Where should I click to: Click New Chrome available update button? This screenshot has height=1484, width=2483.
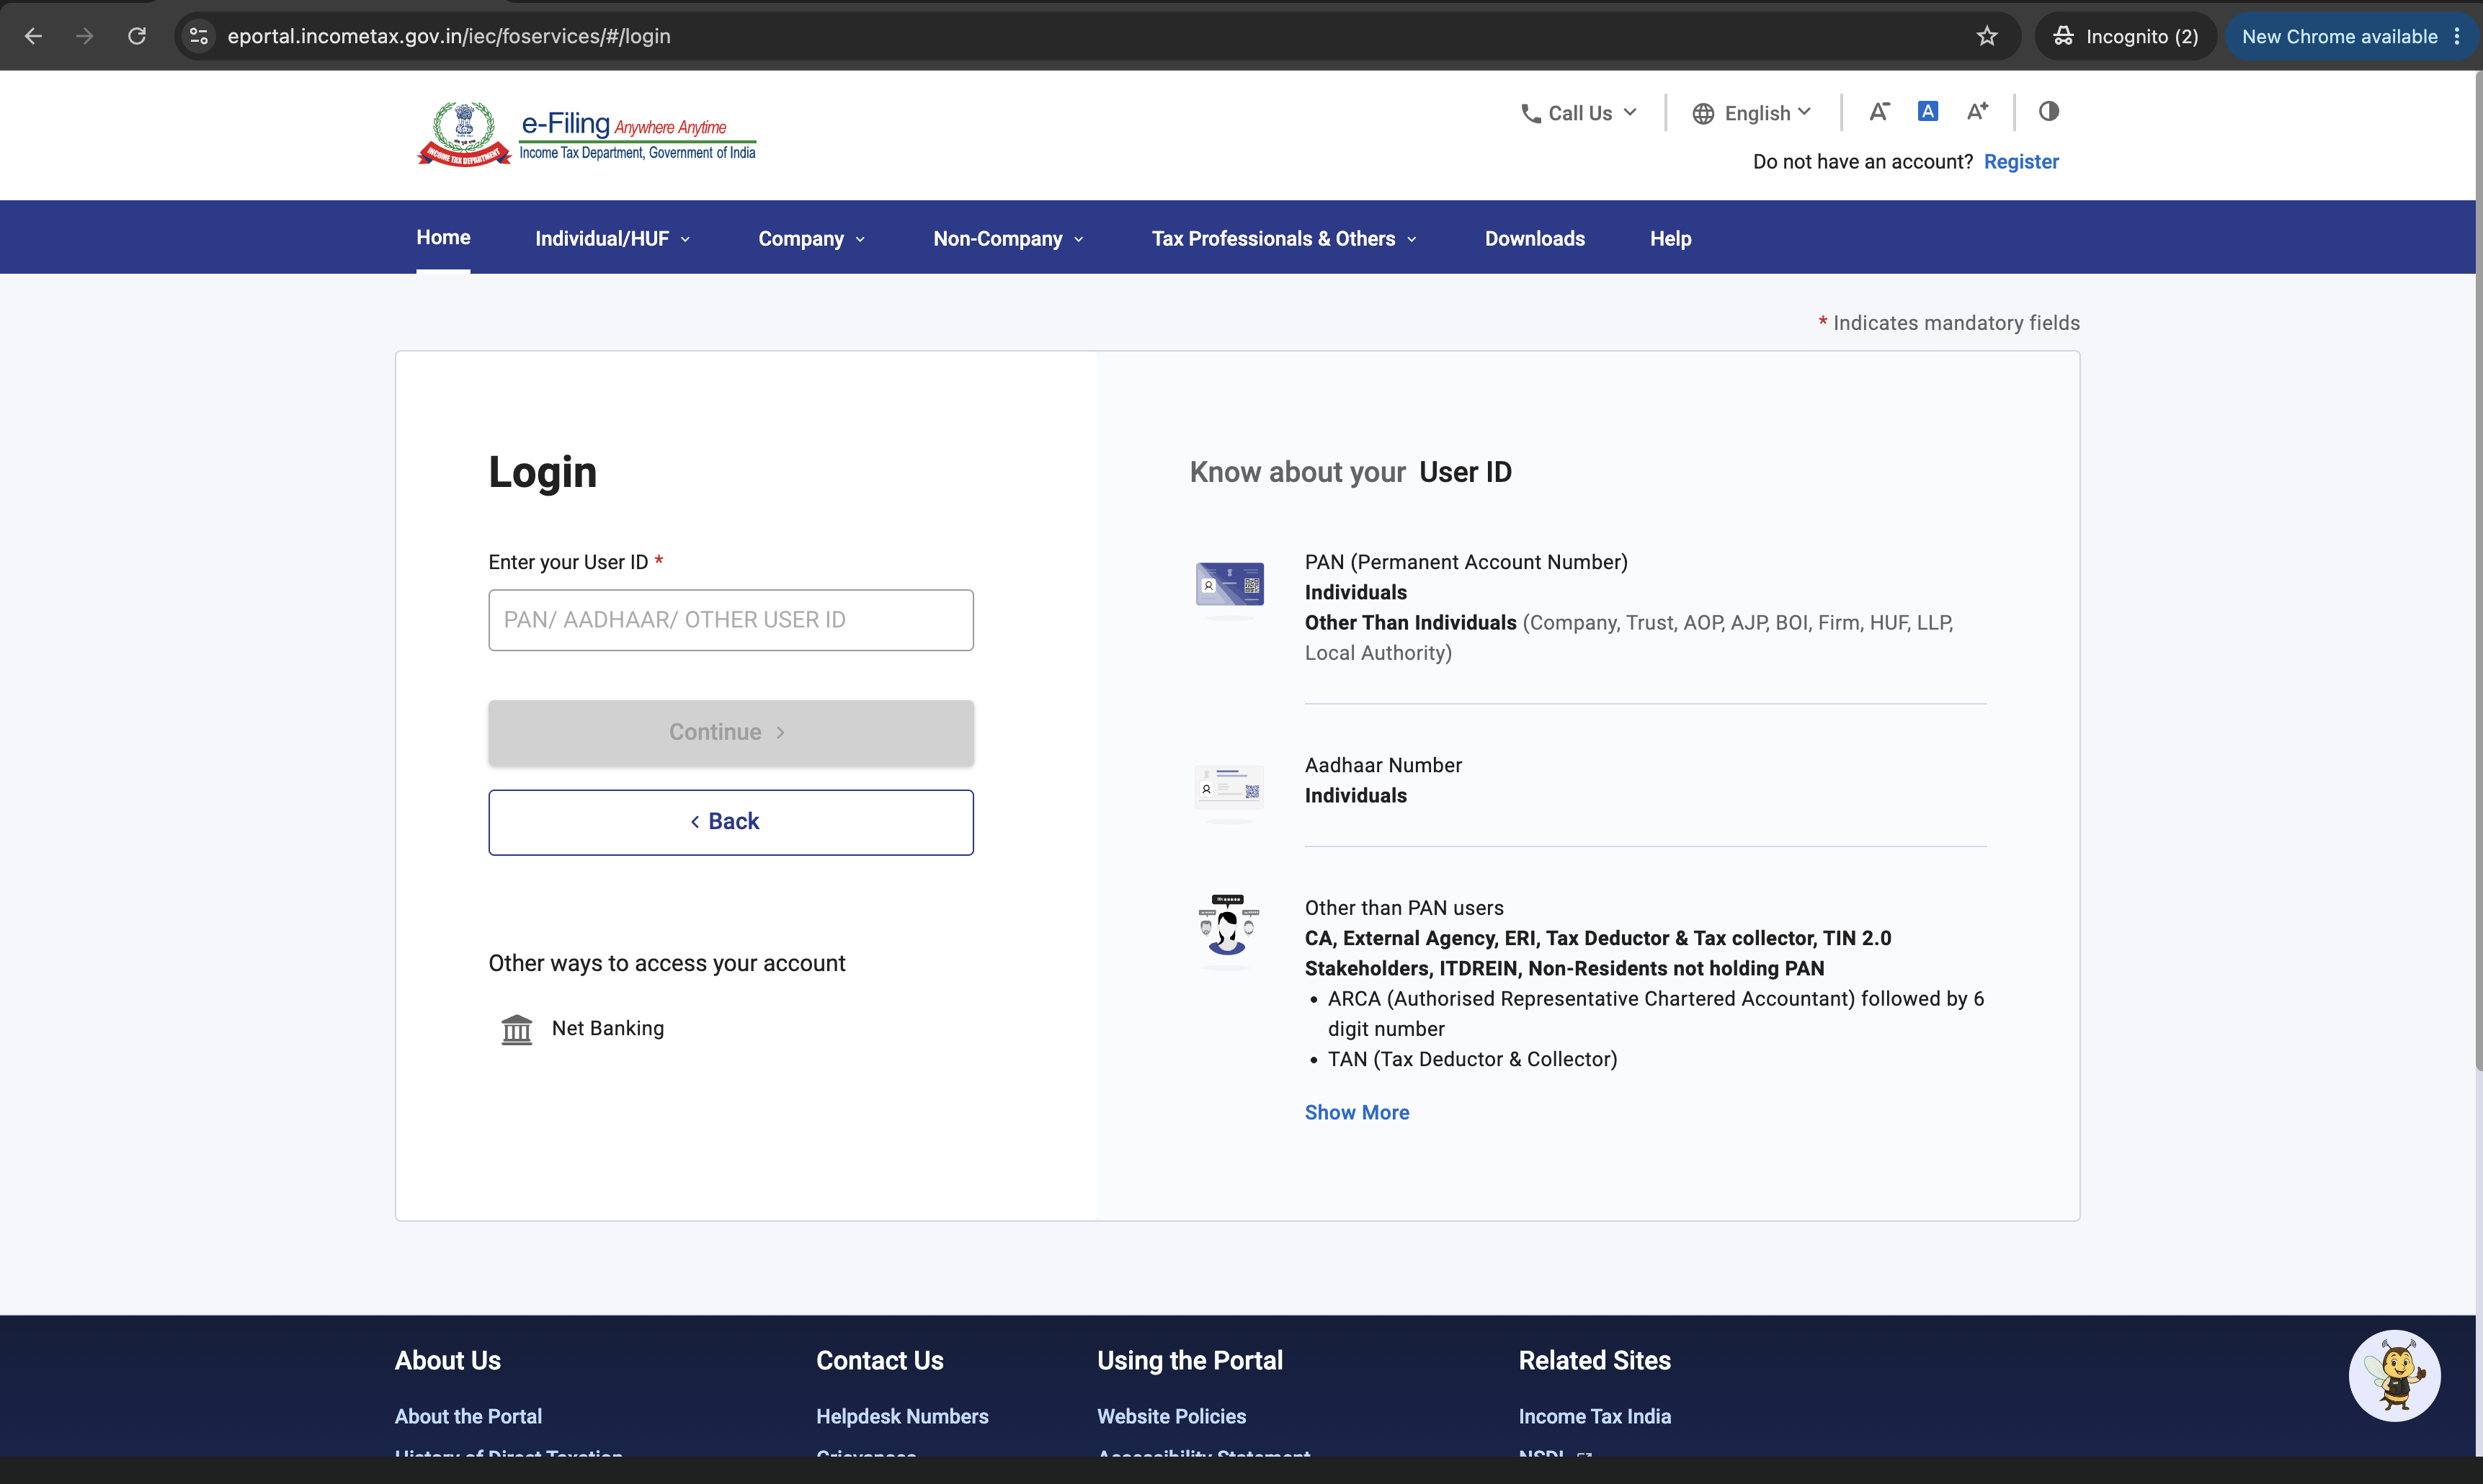[2351, 36]
